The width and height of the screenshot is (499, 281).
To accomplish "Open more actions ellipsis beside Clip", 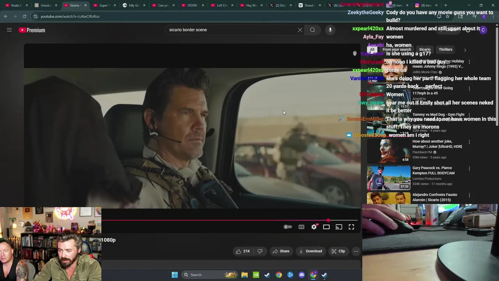I will click(x=356, y=251).
